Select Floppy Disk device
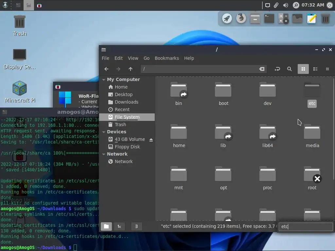The height and width of the screenshot is (251, 335). [127, 147]
